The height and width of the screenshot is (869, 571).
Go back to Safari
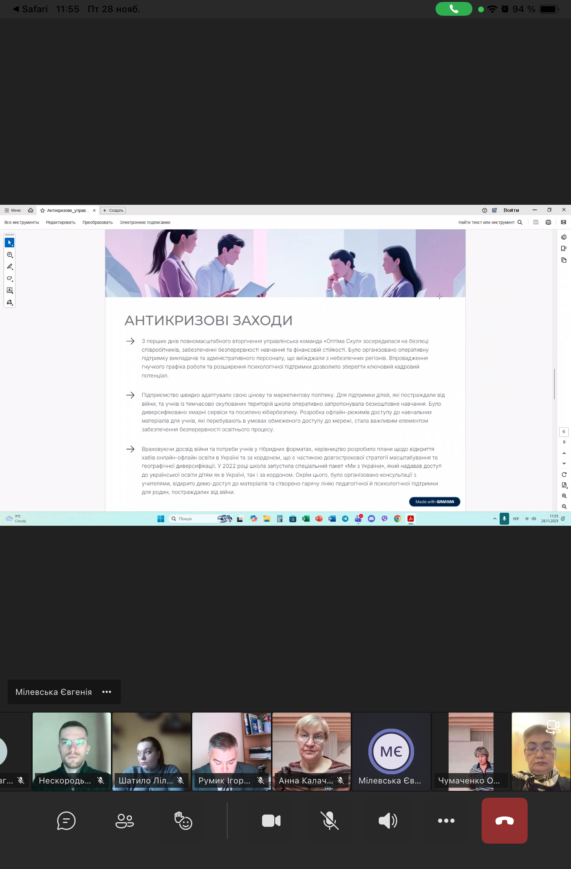coord(31,9)
